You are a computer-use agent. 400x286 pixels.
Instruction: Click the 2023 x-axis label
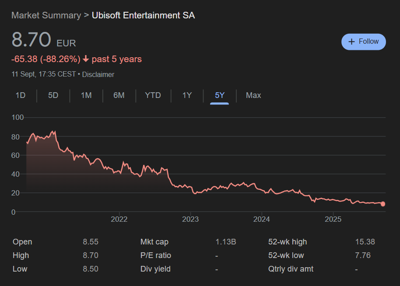tap(190, 219)
